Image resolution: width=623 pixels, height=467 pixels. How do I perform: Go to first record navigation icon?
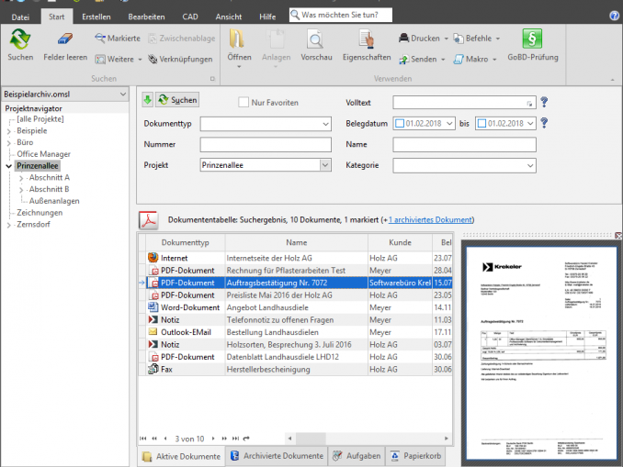point(143,439)
